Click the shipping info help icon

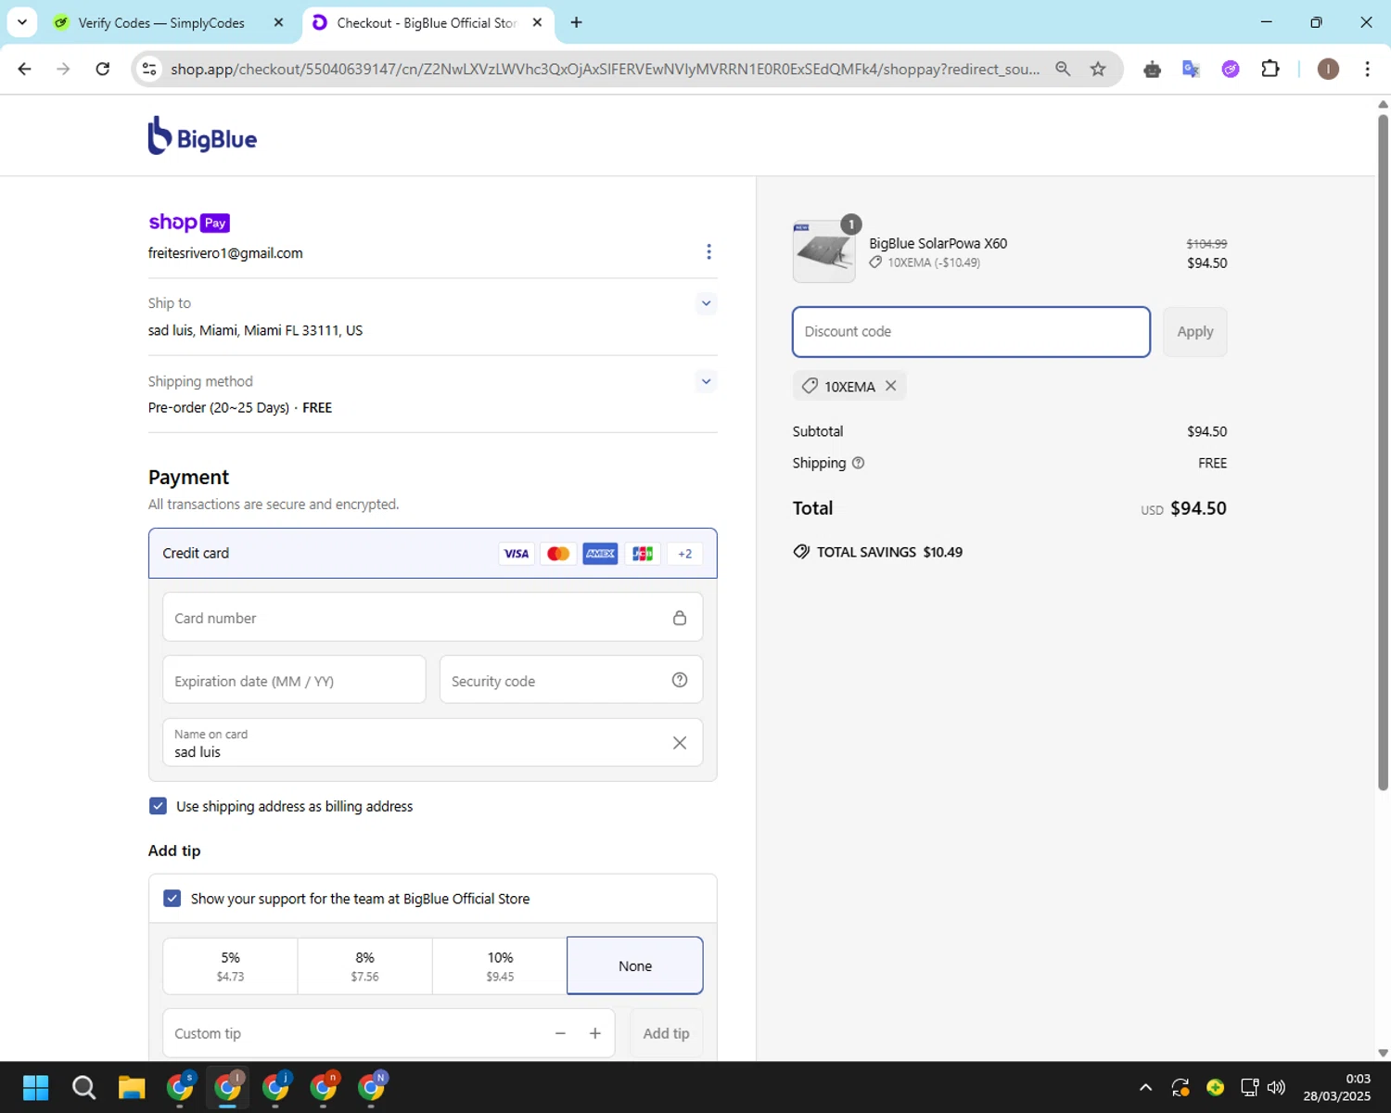coord(858,463)
